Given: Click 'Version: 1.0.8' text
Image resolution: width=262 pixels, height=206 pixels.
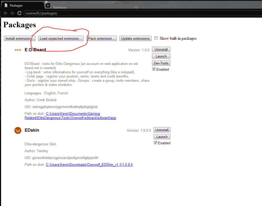Looking at the screenshot, I should (139, 50).
